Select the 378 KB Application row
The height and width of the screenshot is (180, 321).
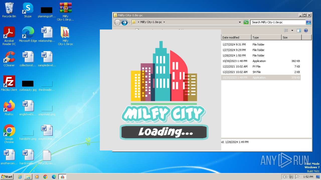click(x=261, y=77)
